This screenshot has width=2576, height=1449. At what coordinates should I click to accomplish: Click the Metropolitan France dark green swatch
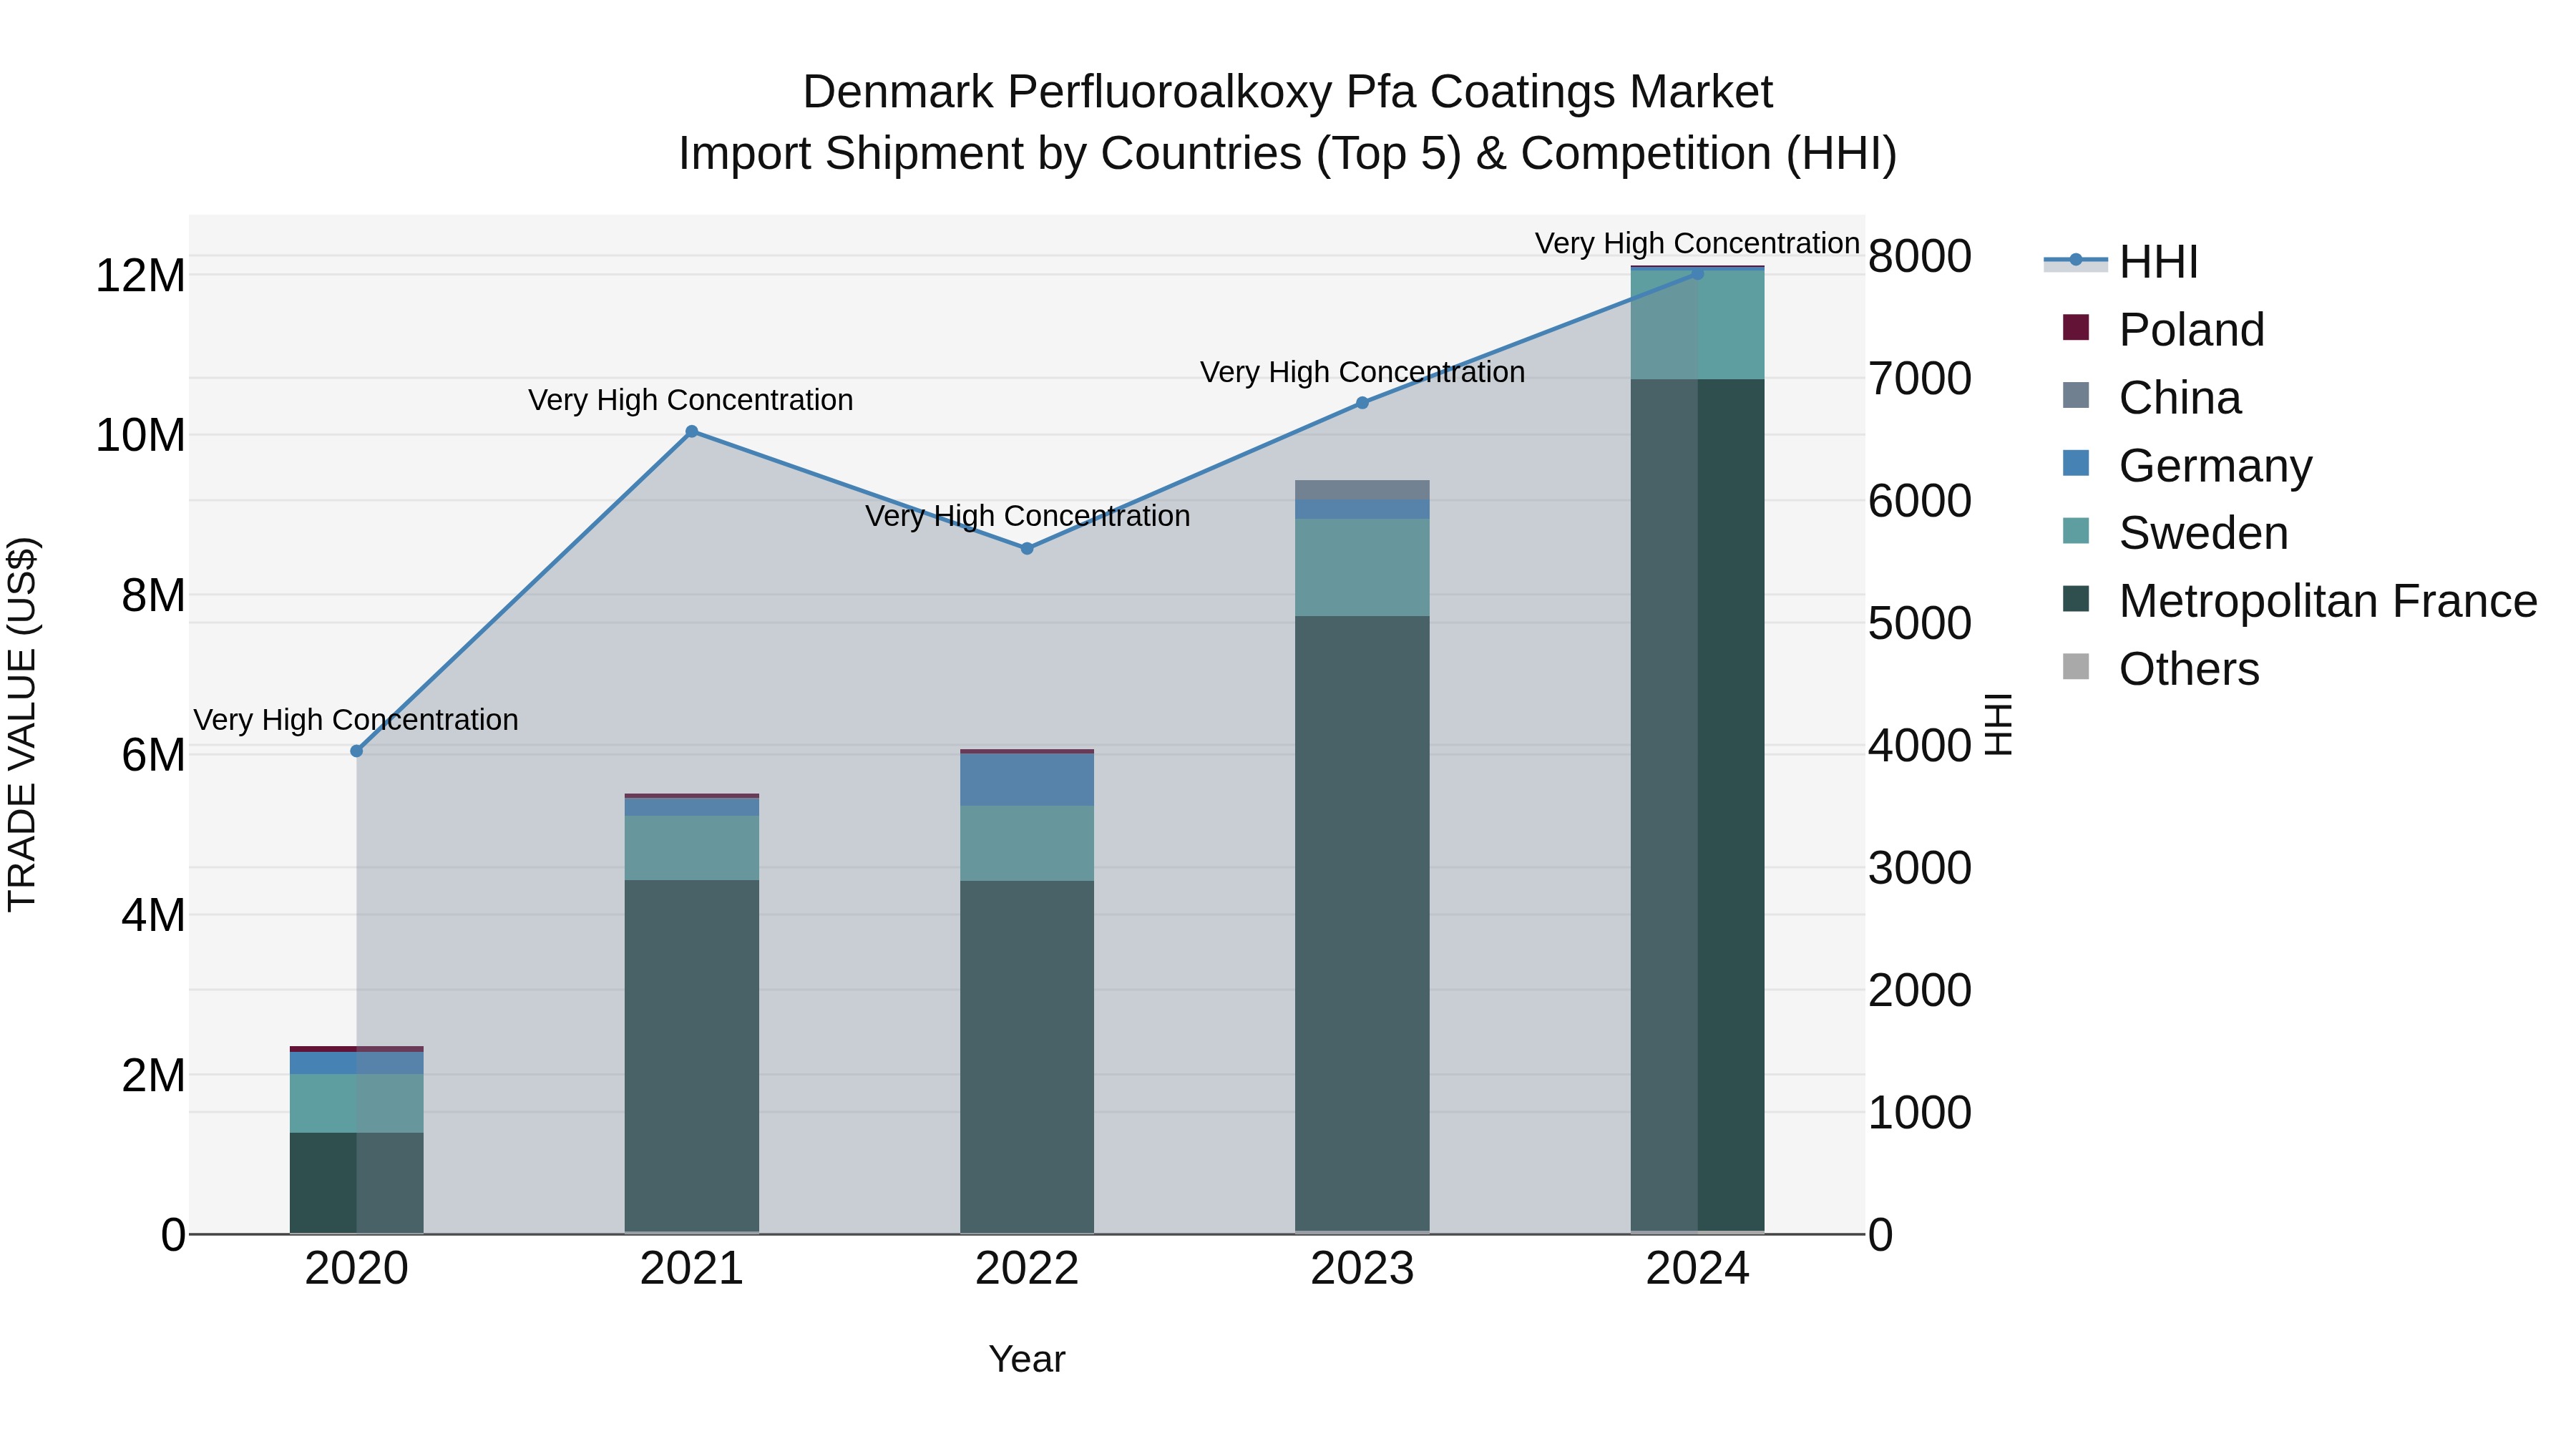(2076, 599)
